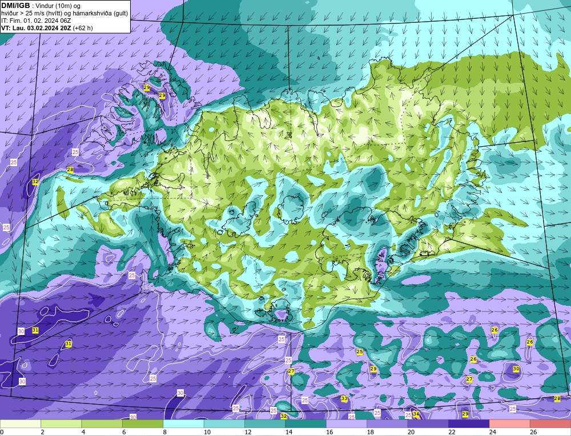Click the legend scale number '24'
Screen dimensions: 571x436
pos(493,432)
